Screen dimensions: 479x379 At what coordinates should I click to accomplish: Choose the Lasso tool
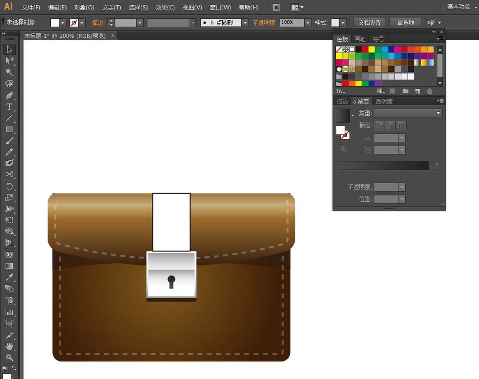pyautogui.click(x=9, y=83)
